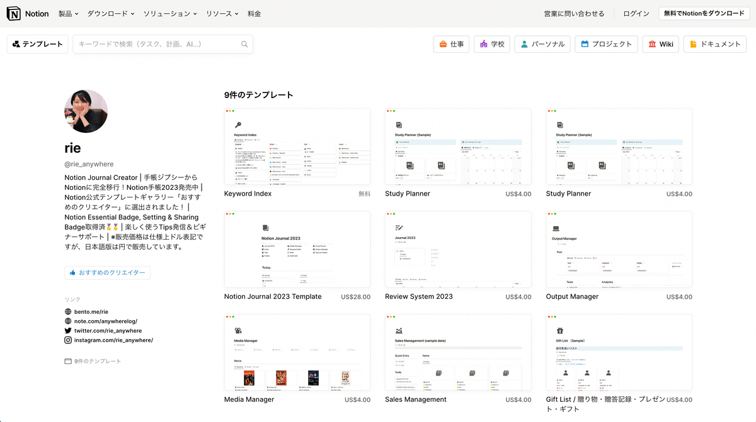Click the Instagram icon in the links list
Viewport: 756px width, 422px height.
[x=67, y=340]
